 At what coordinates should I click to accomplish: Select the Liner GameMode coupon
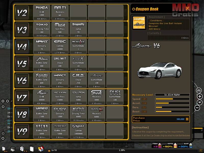pyautogui.click(x=97, y=80)
